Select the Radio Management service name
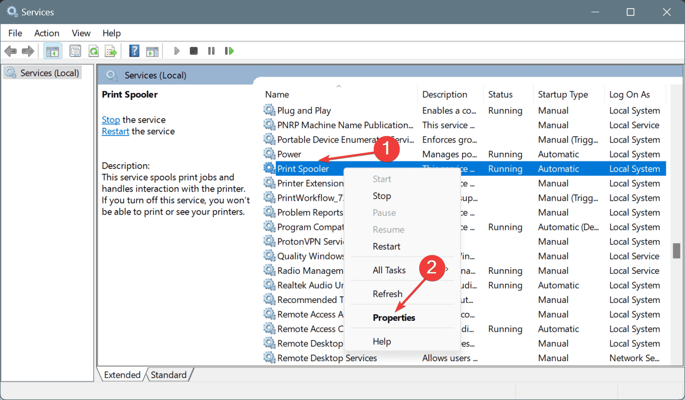This screenshot has height=400, width=685. [x=310, y=271]
